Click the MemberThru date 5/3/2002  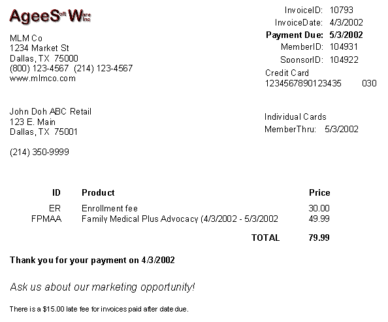click(x=342, y=129)
